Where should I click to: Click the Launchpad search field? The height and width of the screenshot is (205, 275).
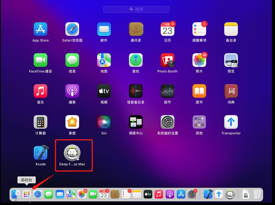pyautogui.click(x=136, y=9)
